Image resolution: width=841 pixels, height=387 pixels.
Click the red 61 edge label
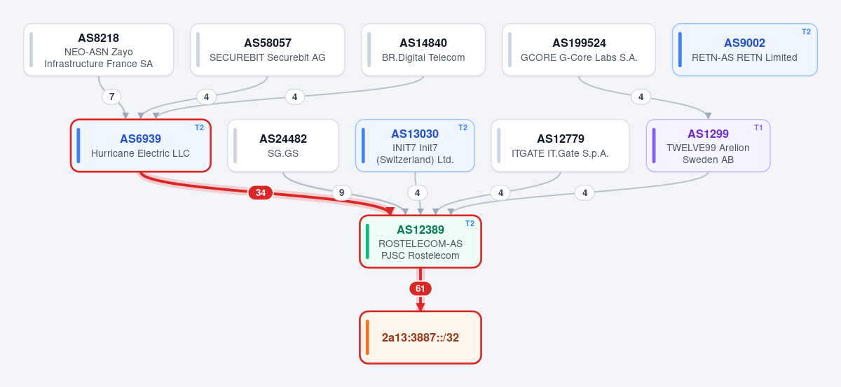420,288
